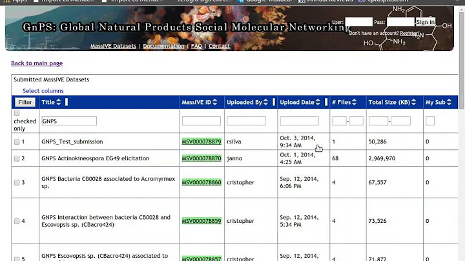This screenshot has width=465, height=261.
Task: Check row 1 GNPS_Test_submission checkbox
Action: point(17,141)
